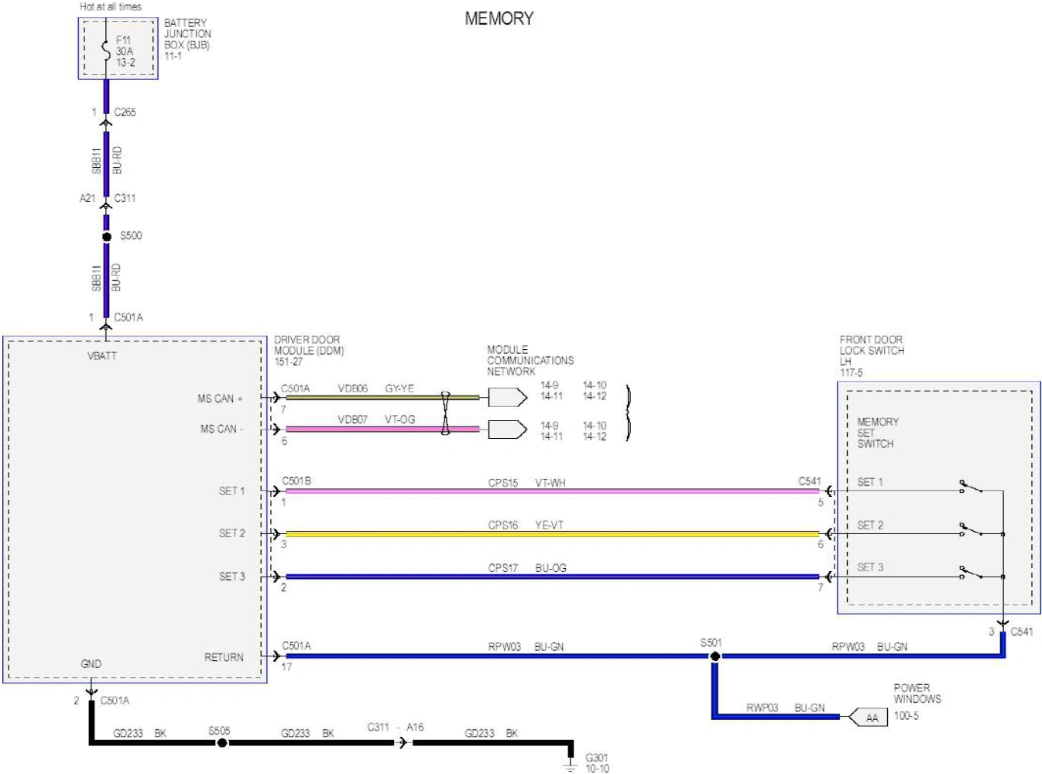Click the Module Communications Network label

point(530,361)
